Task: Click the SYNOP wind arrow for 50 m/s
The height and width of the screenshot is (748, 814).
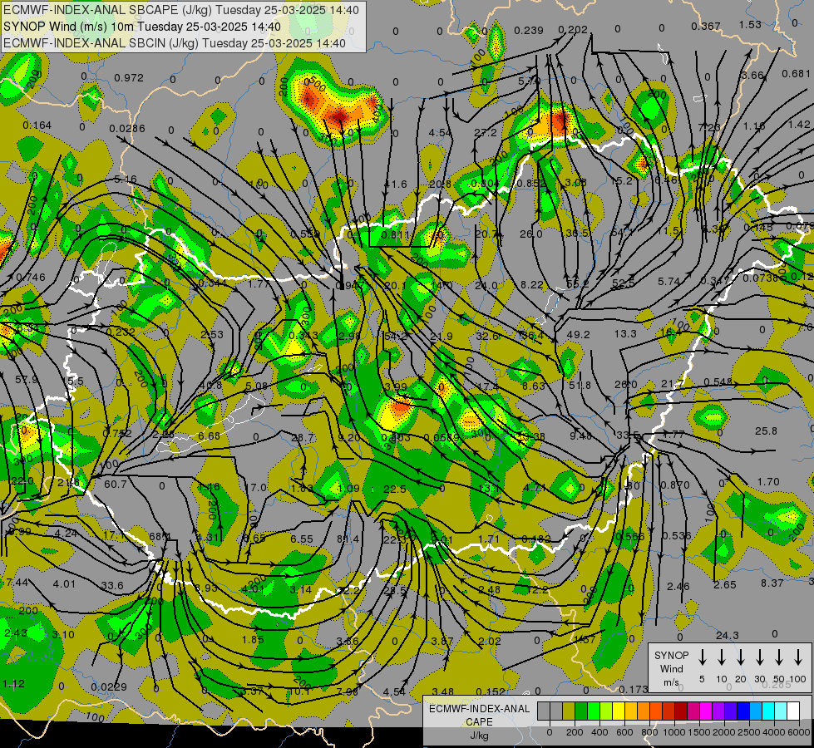Action: [779, 657]
